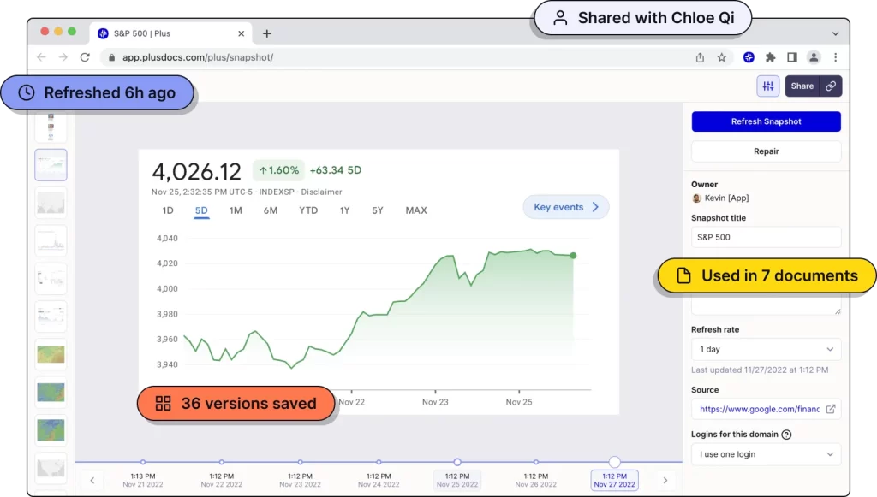The width and height of the screenshot is (877, 497).
Task: Copy the snapshot link via the link icon
Action: tap(829, 86)
